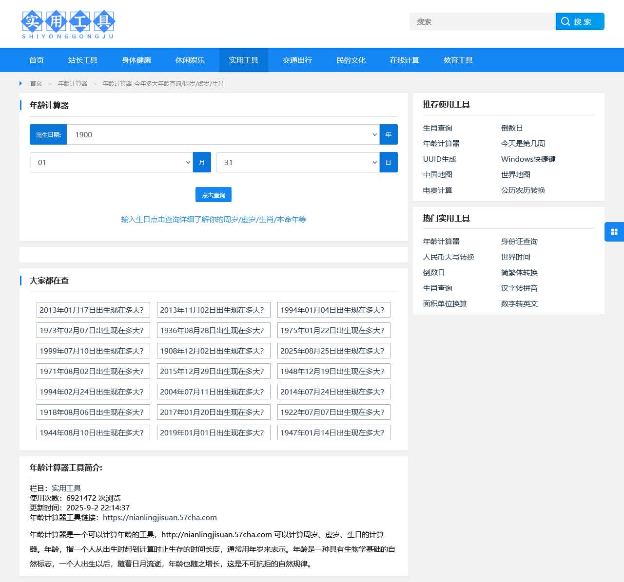
Task: Click the floating grid icon on right edge
Action: point(614,232)
